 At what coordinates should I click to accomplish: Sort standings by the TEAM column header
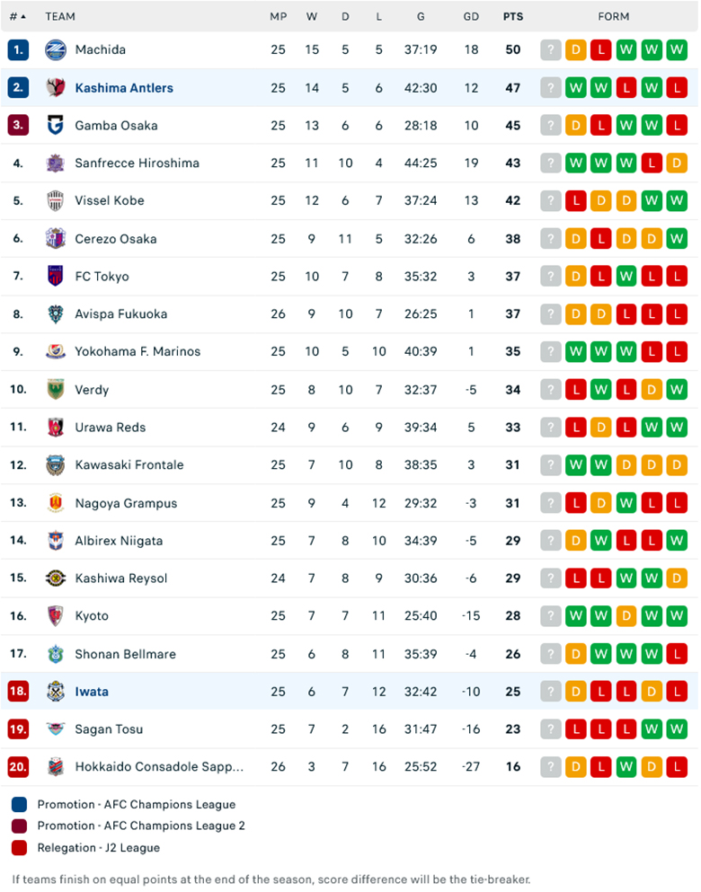[x=61, y=15]
